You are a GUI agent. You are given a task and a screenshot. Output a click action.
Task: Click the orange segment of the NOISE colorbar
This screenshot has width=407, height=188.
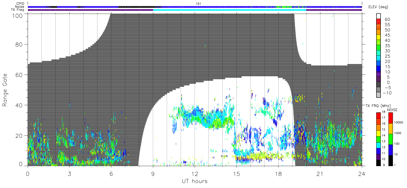click(x=390, y=128)
